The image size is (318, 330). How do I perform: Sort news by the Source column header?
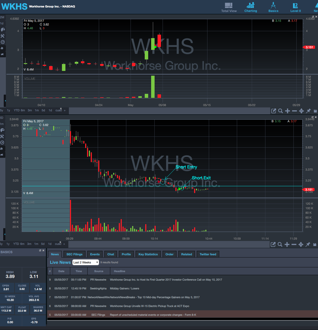pyautogui.click(x=99, y=271)
